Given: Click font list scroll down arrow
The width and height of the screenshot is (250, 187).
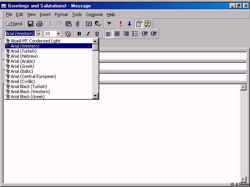Looking at the screenshot, I should [x=95, y=96].
